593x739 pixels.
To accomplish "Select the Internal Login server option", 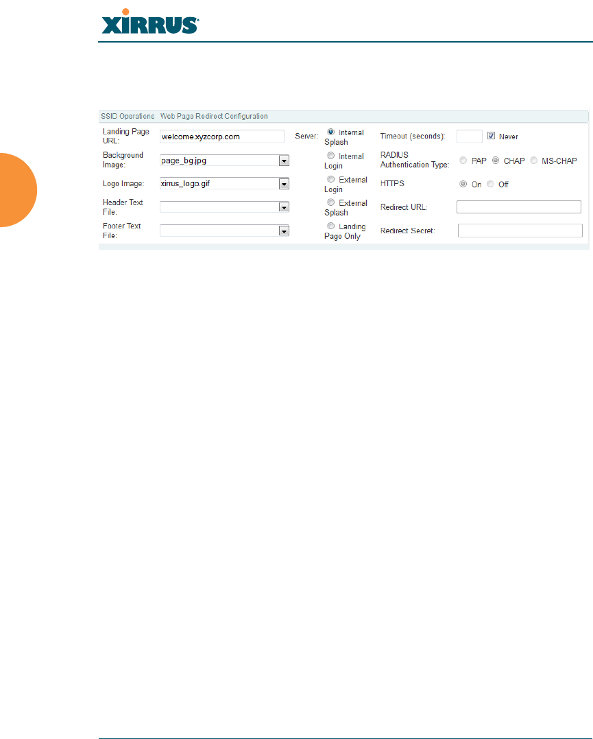I will point(331,156).
